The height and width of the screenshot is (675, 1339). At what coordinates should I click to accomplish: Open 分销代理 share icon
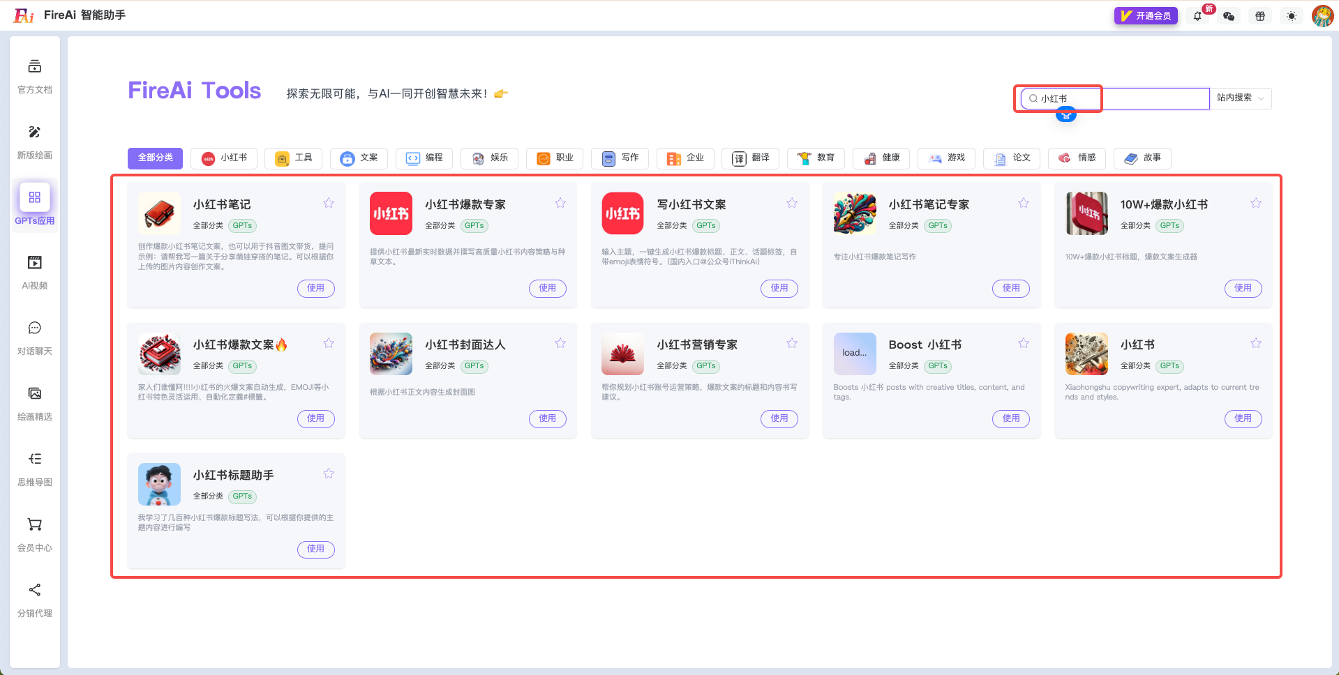[x=34, y=590]
